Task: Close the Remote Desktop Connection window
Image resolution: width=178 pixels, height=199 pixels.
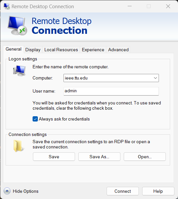Action: (168, 6)
